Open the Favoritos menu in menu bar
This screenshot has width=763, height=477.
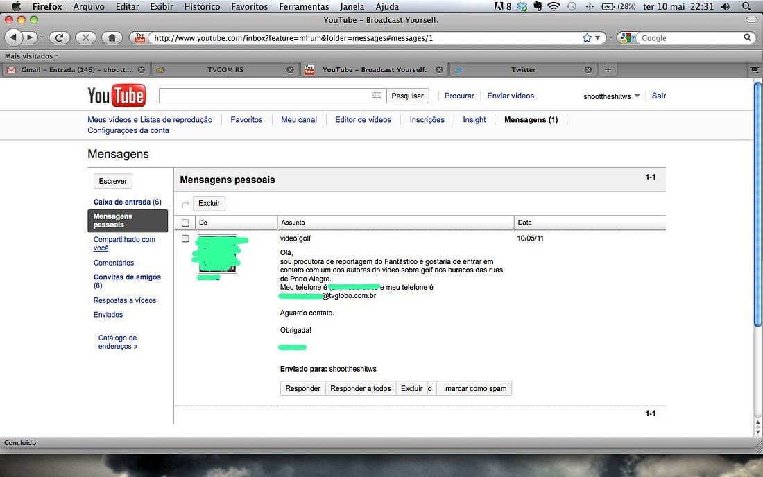[x=249, y=6]
